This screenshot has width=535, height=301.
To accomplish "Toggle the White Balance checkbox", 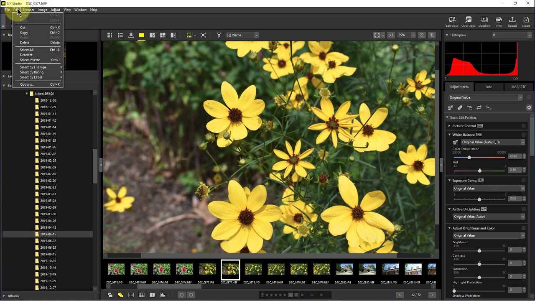I will point(523,135).
